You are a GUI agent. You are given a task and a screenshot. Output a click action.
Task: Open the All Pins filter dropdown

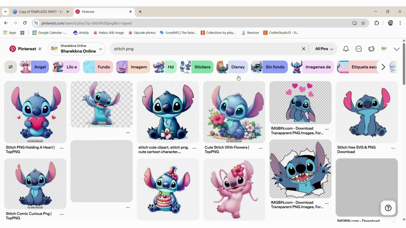[324, 49]
